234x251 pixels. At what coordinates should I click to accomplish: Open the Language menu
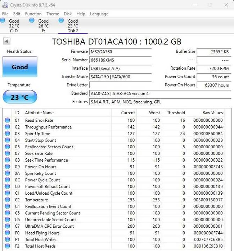click(x=99, y=14)
